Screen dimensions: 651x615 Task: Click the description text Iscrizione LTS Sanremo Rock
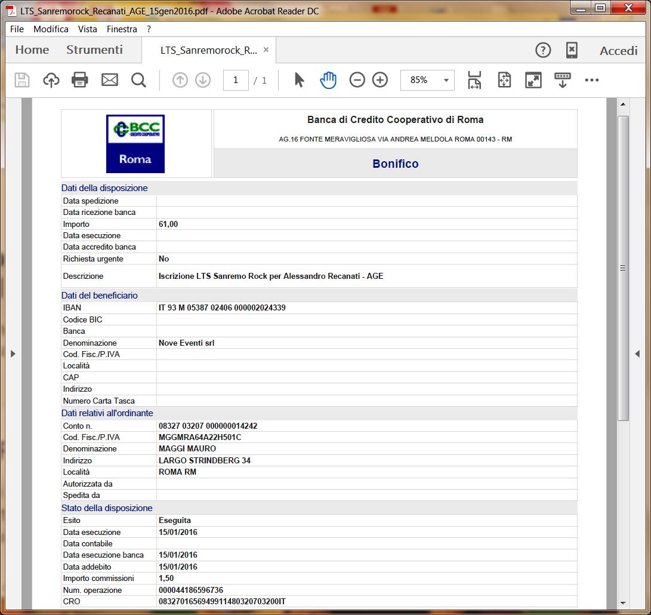271,276
